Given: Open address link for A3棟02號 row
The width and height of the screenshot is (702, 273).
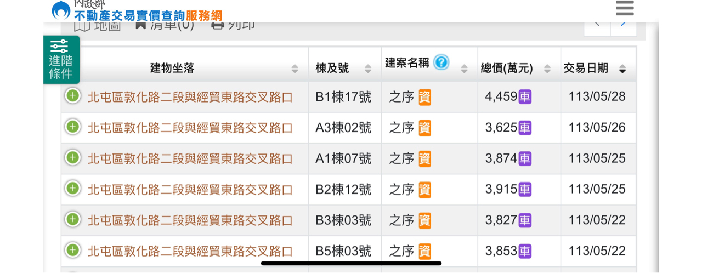Looking at the screenshot, I should tap(190, 128).
